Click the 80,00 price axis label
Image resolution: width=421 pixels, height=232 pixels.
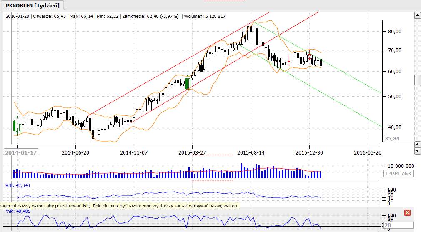tap(395, 31)
